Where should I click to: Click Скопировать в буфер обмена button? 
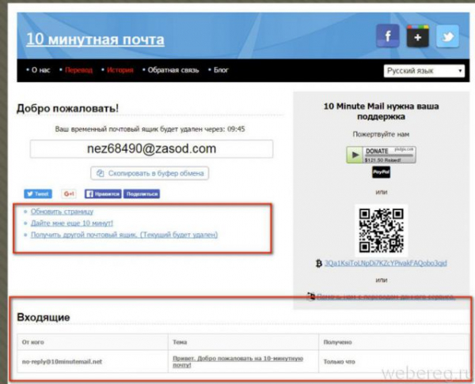click(x=150, y=173)
